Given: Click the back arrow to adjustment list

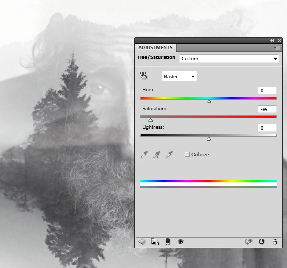Looking at the screenshot, I should pyautogui.click(x=142, y=242).
